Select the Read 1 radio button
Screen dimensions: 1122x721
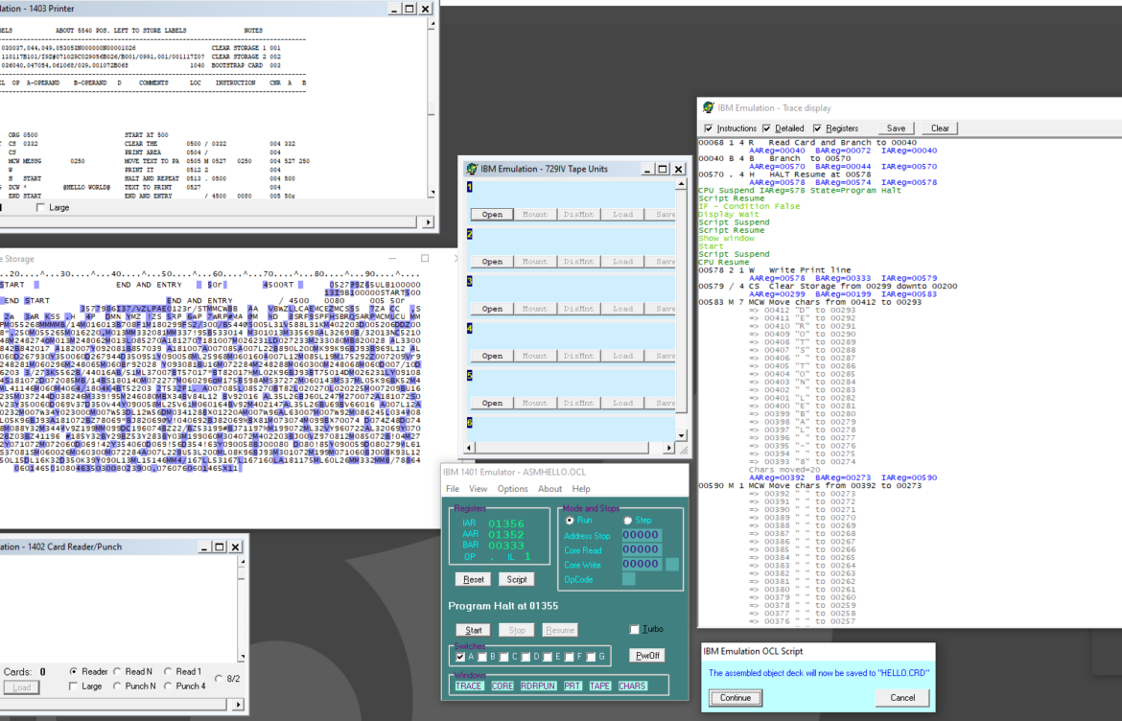pos(168,672)
